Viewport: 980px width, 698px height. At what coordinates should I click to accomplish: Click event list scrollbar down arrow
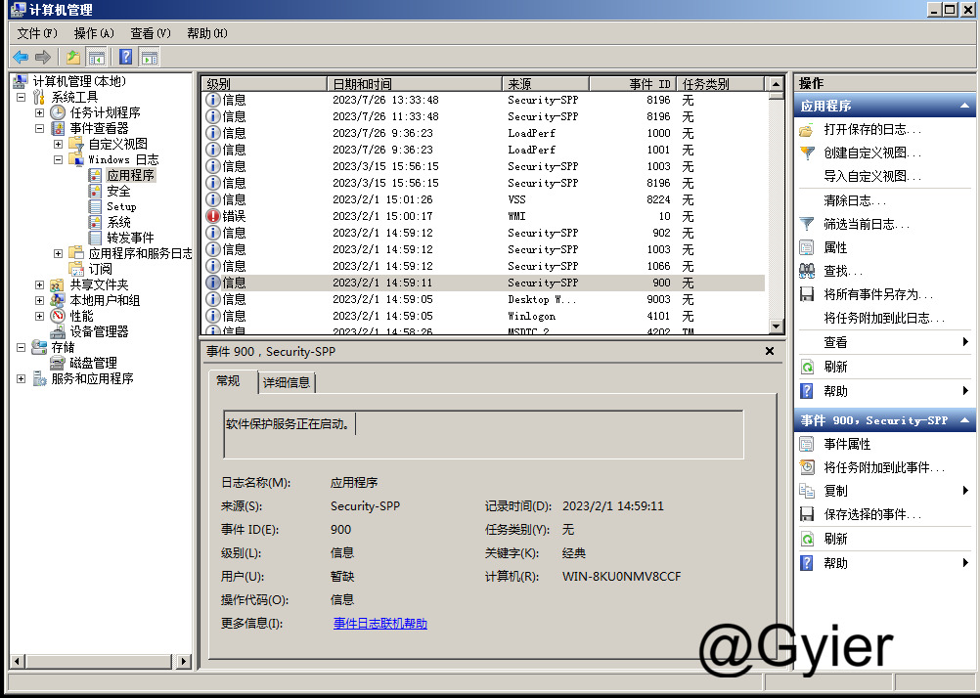pyautogui.click(x=776, y=326)
